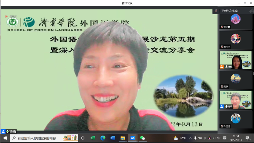This screenshot has height=143, width=254.
Task: Click the Windows Start button
Action: point(5,138)
